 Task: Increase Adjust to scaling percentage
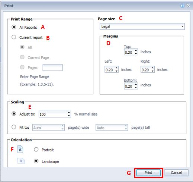(x=69, y=113)
